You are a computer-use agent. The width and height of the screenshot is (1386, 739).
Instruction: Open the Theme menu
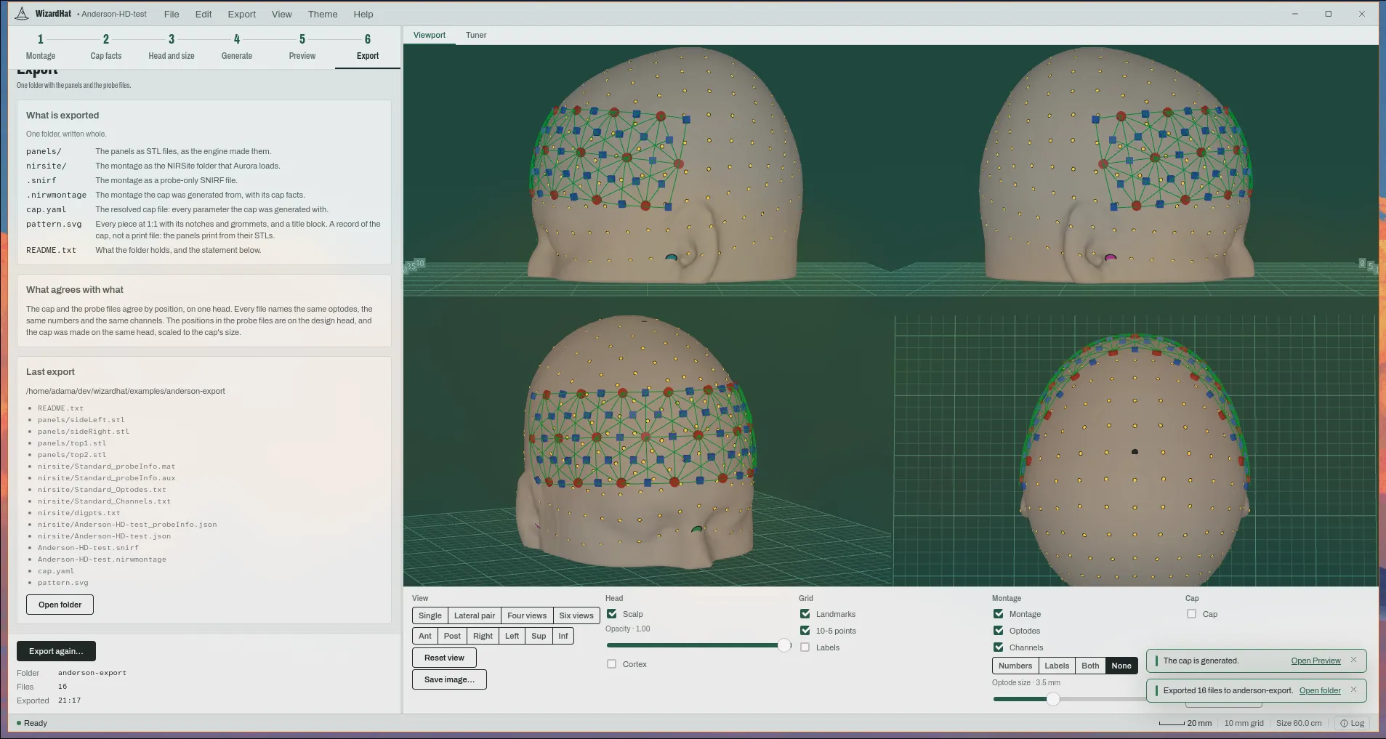coord(323,14)
